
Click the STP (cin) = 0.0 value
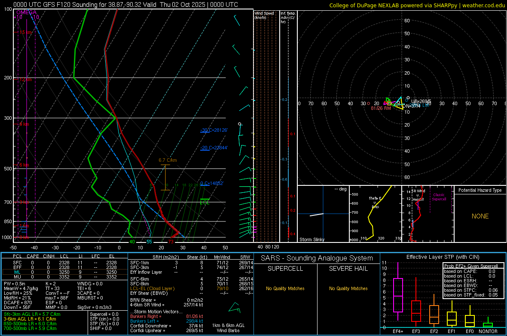104,319
